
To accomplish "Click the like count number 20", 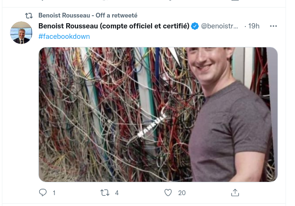I will pyautogui.click(x=182, y=193).
